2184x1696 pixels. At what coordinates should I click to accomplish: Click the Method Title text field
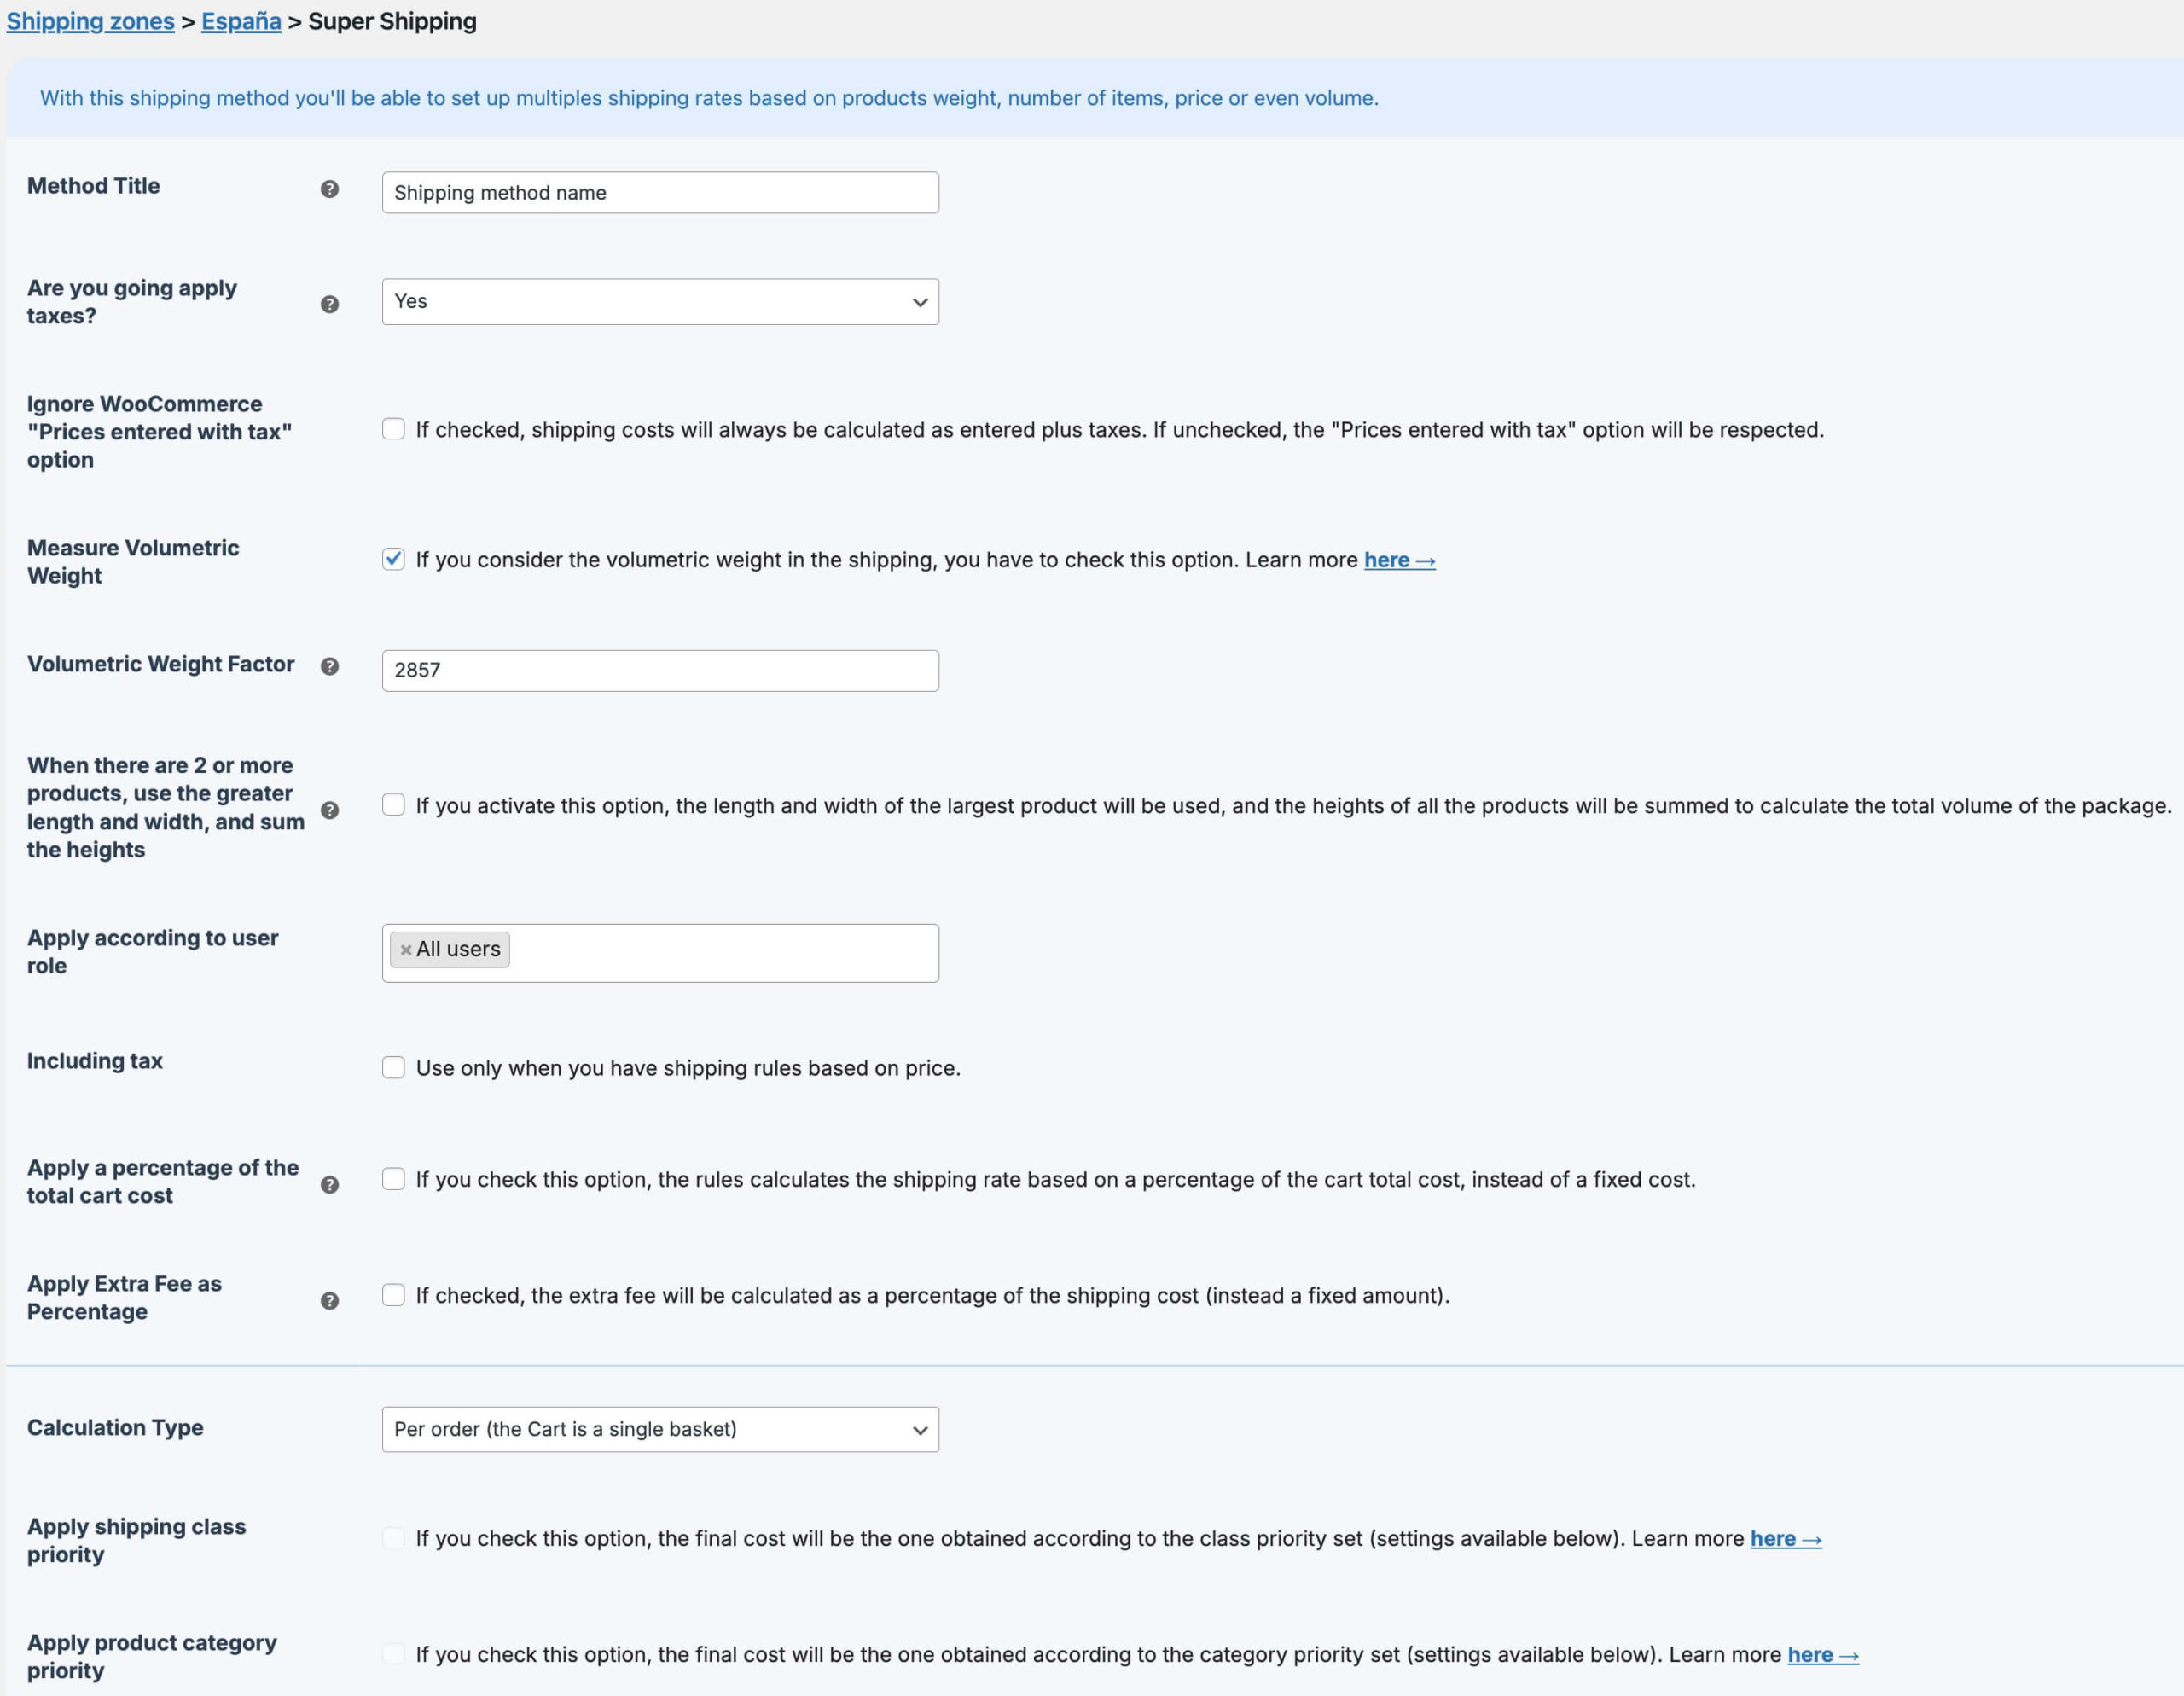660,192
